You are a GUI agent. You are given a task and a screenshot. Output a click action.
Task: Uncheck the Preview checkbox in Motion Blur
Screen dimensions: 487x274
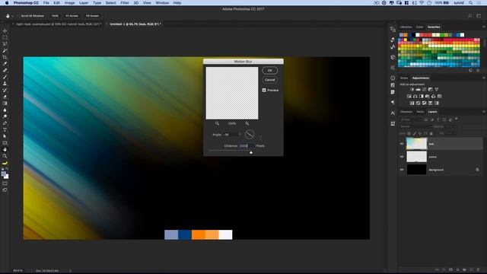(264, 90)
